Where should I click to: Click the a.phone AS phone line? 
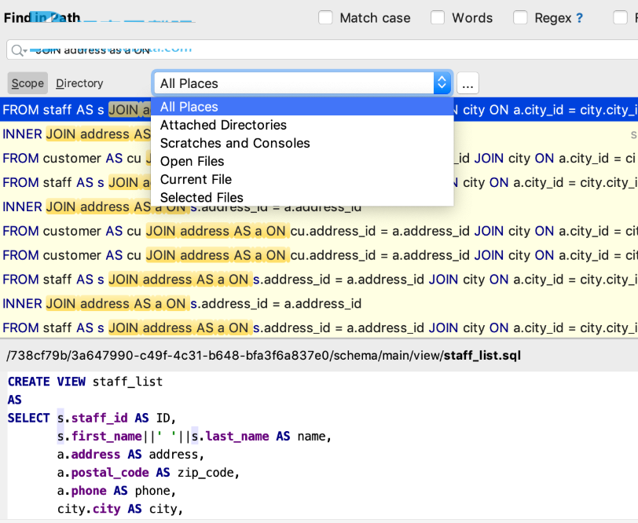(x=116, y=491)
